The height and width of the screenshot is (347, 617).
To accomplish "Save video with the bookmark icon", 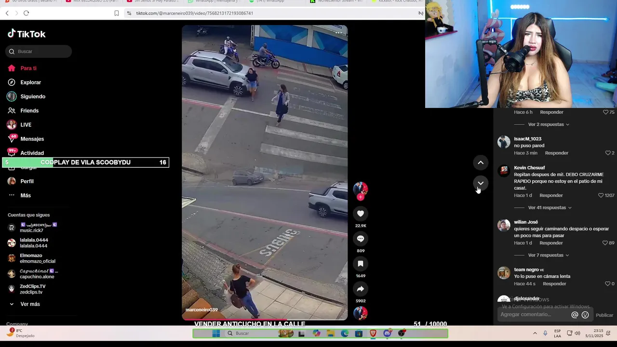I will [361, 264].
